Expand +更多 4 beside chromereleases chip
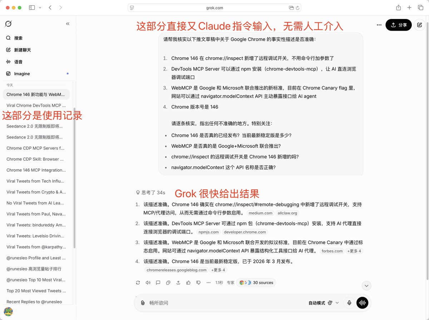429x320 pixels. [218, 270]
